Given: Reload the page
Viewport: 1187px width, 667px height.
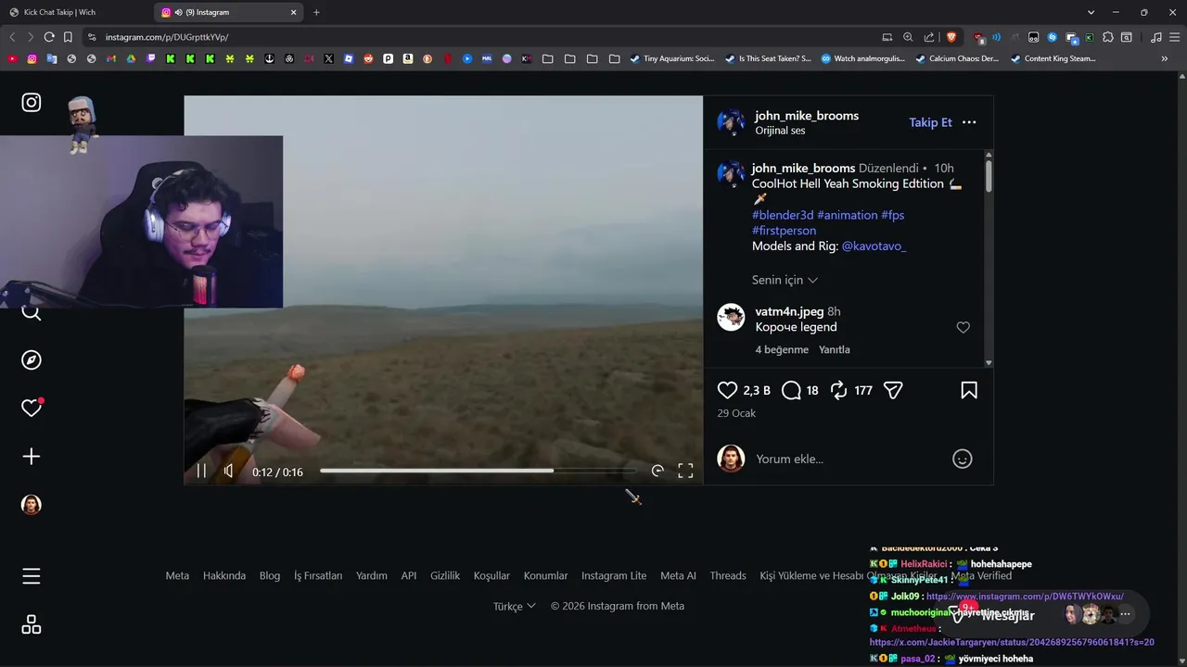Looking at the screenshot, I should coord(49,37).
